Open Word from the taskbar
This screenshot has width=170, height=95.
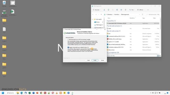(33, 93)
